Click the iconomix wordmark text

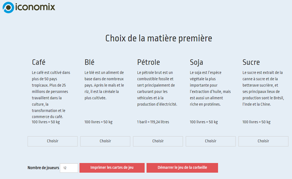point(35,7)
